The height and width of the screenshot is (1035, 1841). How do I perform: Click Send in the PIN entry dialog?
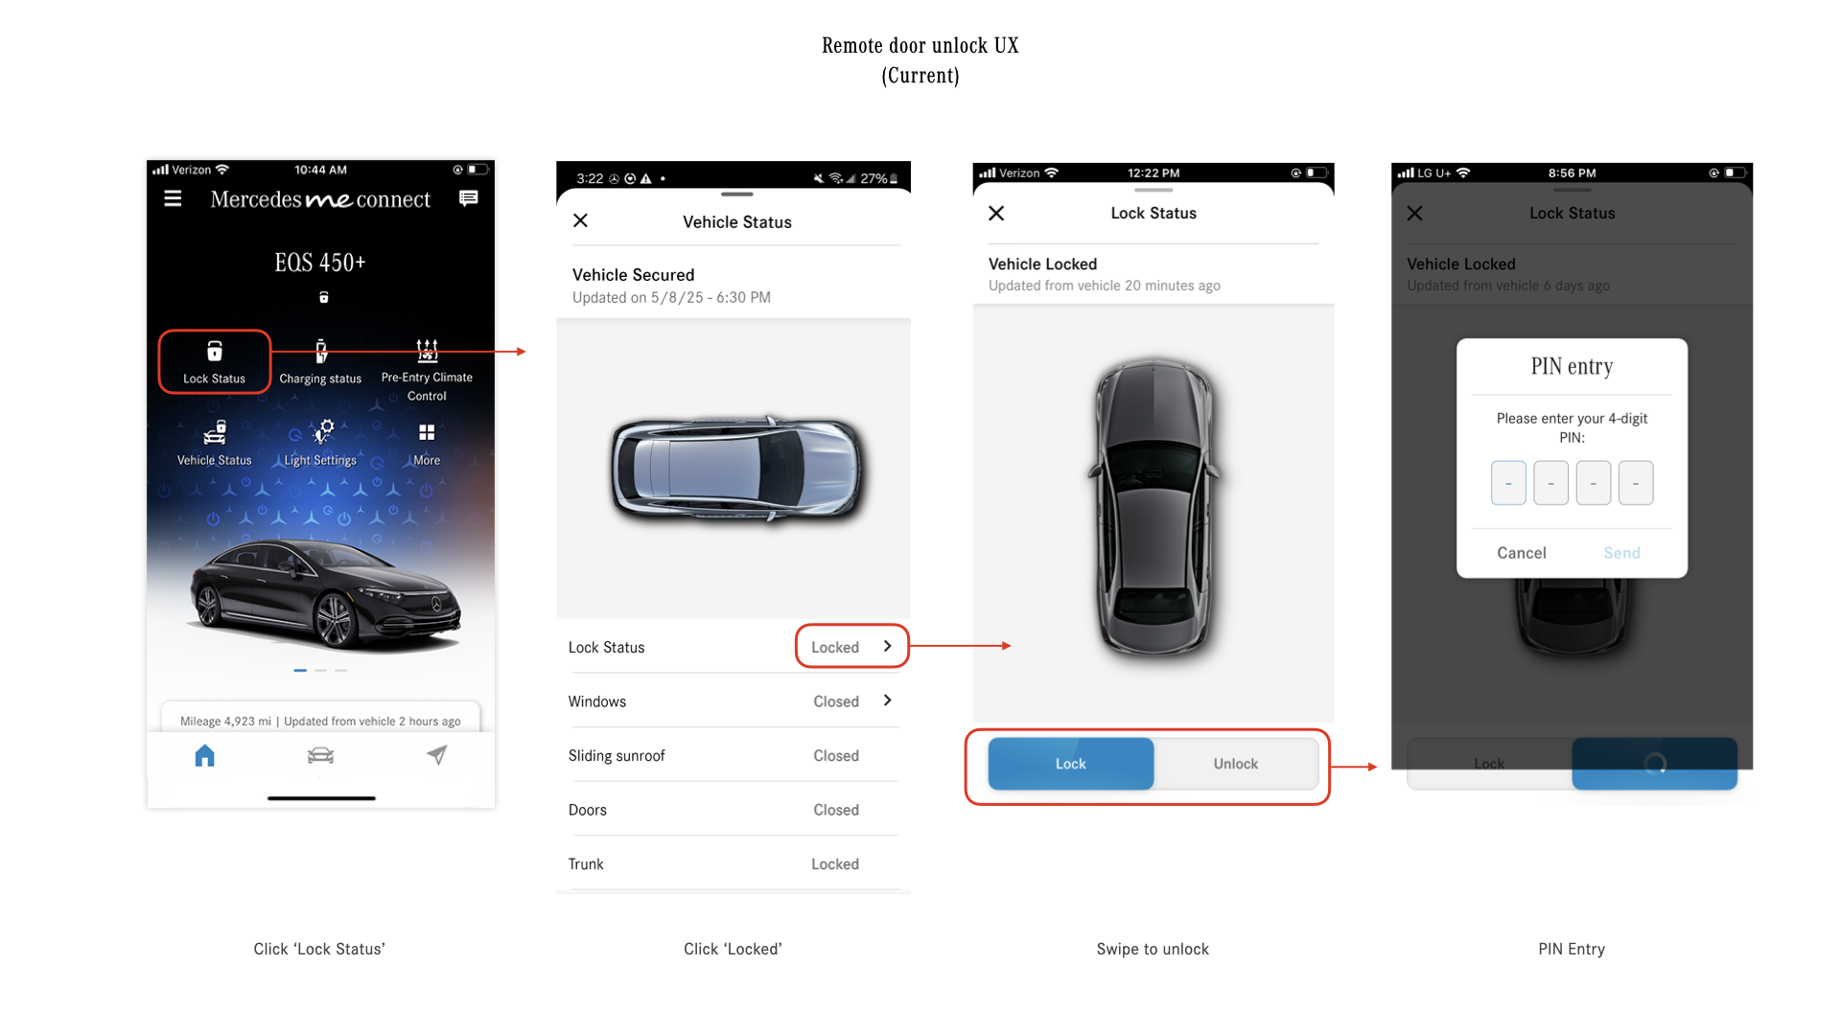pyautogui.click(x=1621, y=553)
